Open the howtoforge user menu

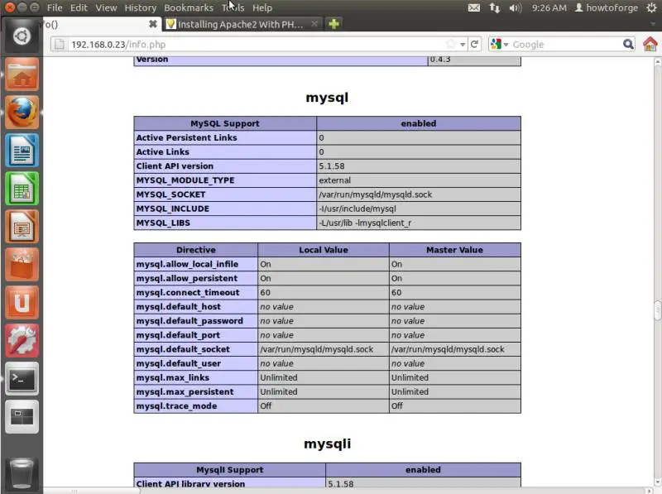point(607,7)
